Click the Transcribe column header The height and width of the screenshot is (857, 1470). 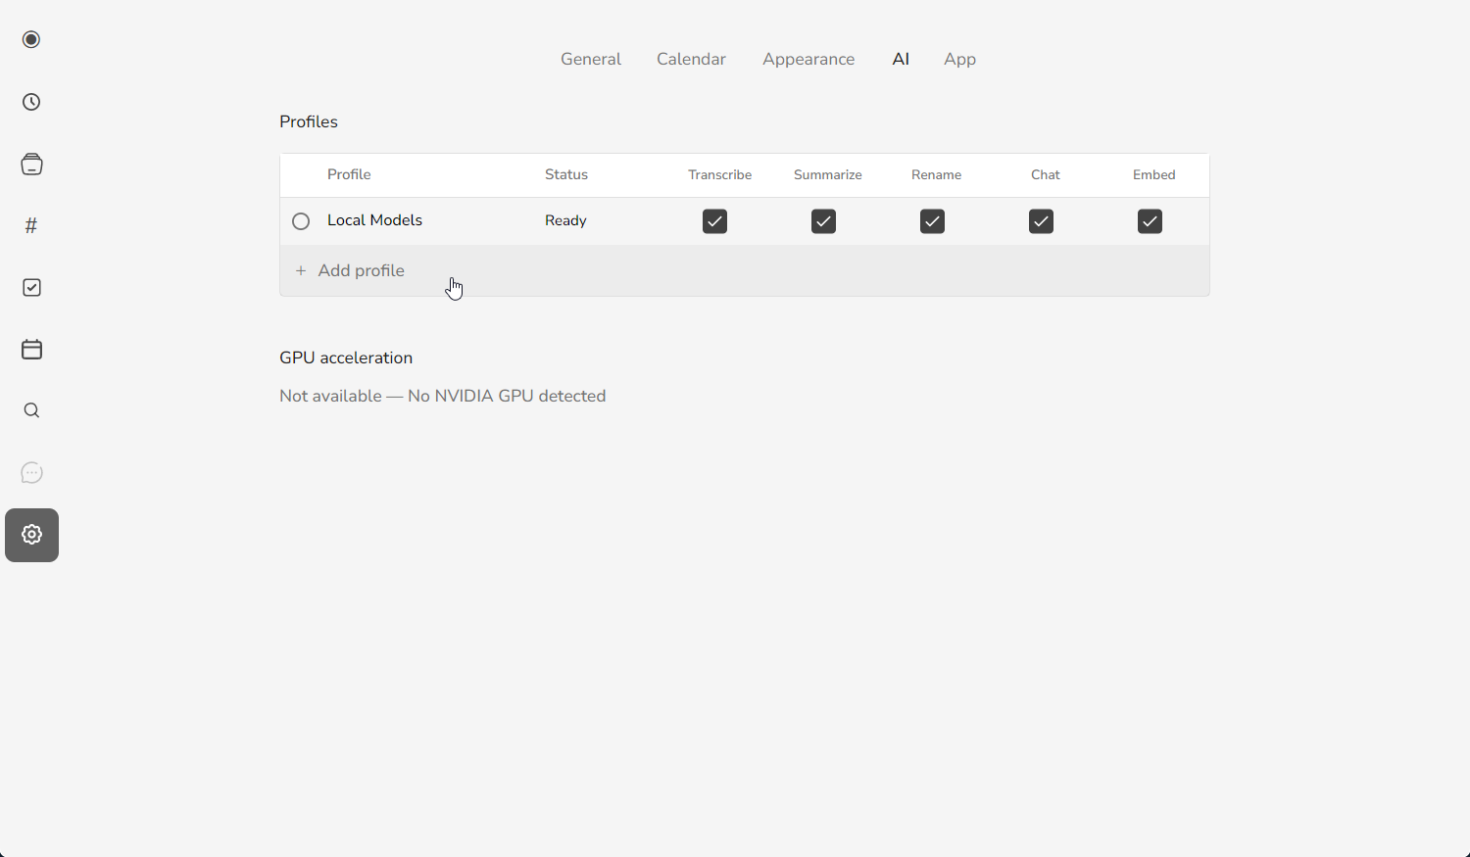click(x=720, y=174)
